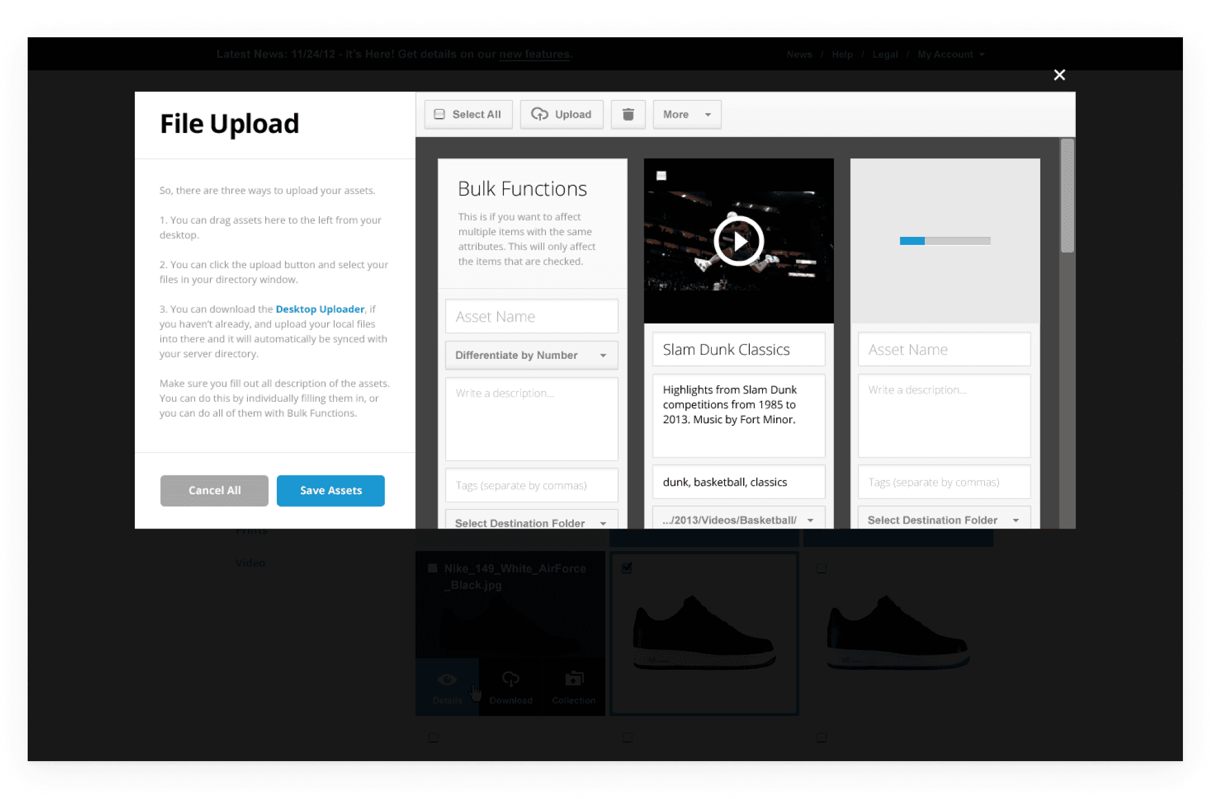This screenshot has width=1210, height=799.
Task: Open uploading asset's Select Destination Folder dropdown
Action: tap(944, 518)
